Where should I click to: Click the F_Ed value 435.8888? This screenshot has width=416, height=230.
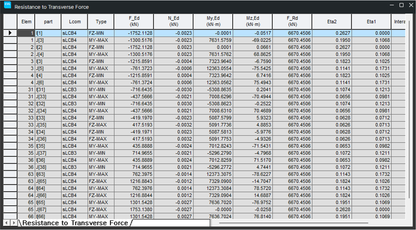(134, 146)
